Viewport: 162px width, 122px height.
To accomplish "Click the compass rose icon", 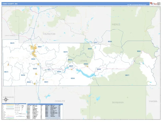I will point(6,100).
